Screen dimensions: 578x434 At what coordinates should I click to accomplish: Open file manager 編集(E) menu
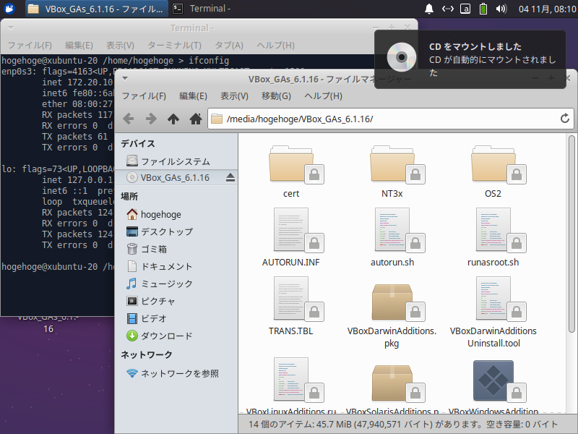193,96
